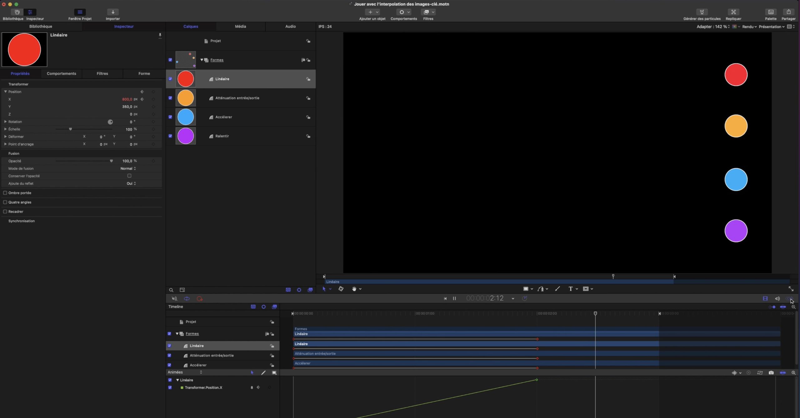Open the Calques tab
800x418 pixels.
click(x=191, y=27)
